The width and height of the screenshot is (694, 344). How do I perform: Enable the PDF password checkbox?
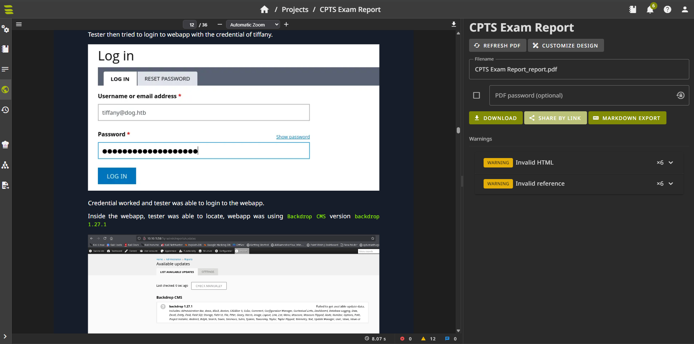click(476, 95)
